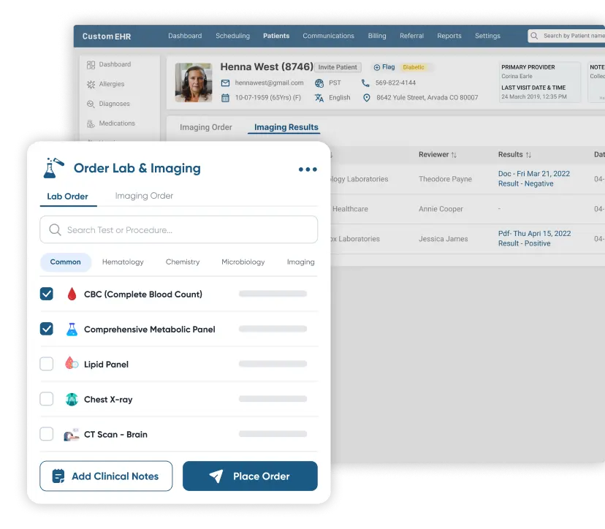
Task: Select the Common category filter
Action: [x=66, y=262]
